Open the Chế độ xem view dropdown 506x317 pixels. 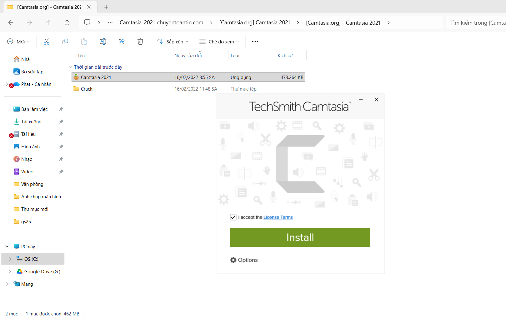click(219, 42)
